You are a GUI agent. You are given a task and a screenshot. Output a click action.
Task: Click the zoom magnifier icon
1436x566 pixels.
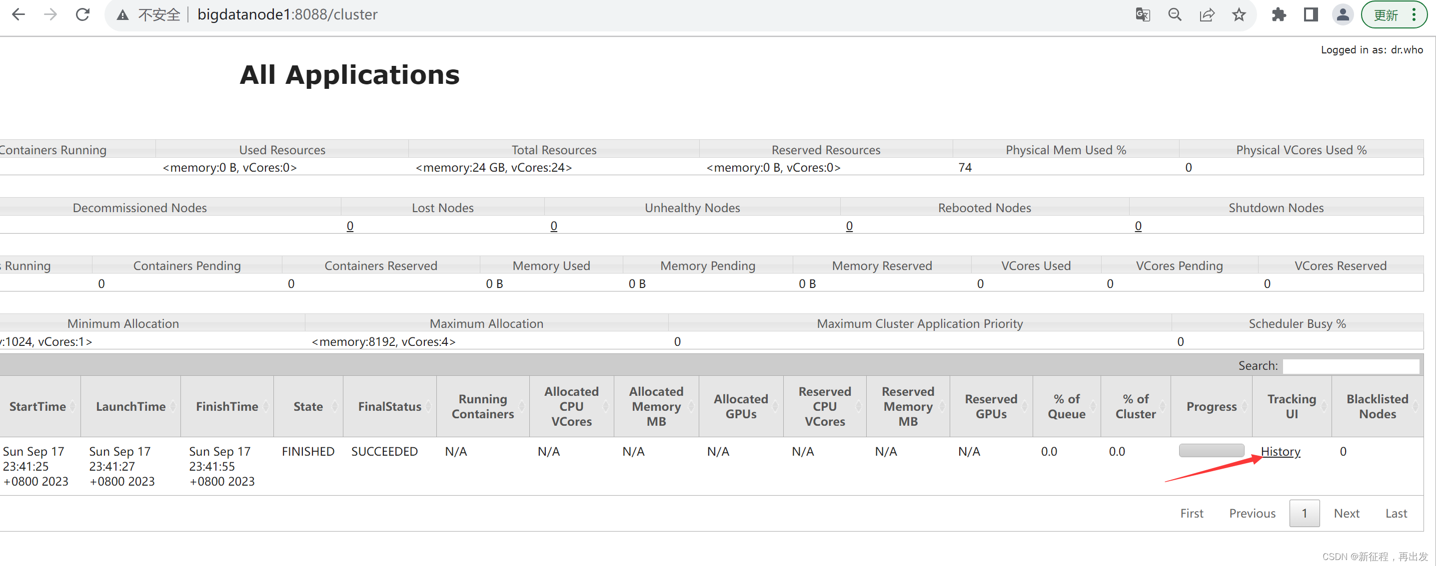click(x=1175, y=14)
